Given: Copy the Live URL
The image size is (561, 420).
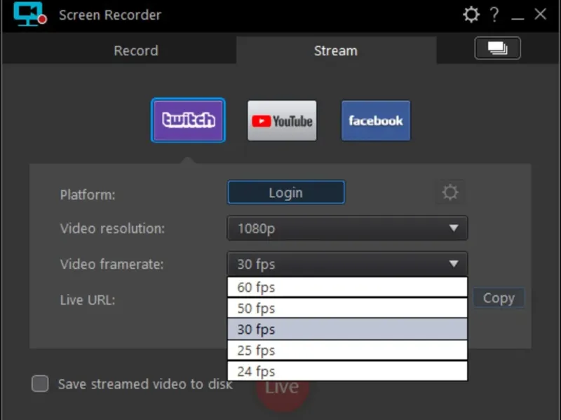Looking at the screenshot, I should (499, 298).
